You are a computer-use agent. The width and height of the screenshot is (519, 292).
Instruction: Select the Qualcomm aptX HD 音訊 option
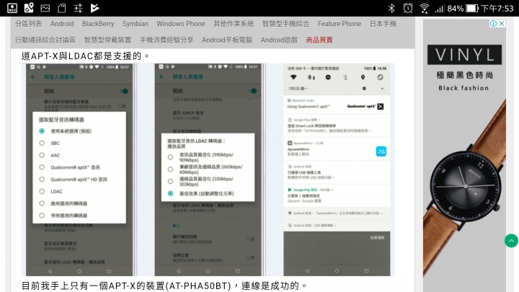(41, 180)
